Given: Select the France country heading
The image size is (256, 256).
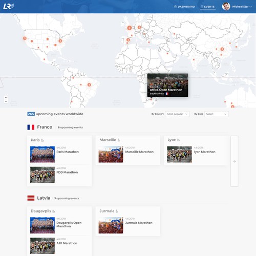Looking at the screenshot, I should (x=45, y=127).
